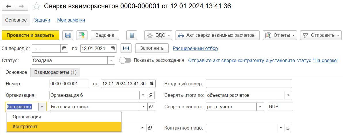Add this document to favorites with star

pos(36,6)
